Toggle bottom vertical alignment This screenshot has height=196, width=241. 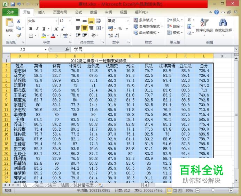pos(91,21)
